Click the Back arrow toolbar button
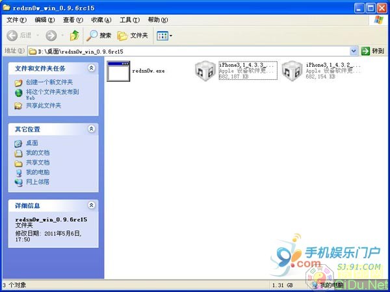 (x=19, y=35)
